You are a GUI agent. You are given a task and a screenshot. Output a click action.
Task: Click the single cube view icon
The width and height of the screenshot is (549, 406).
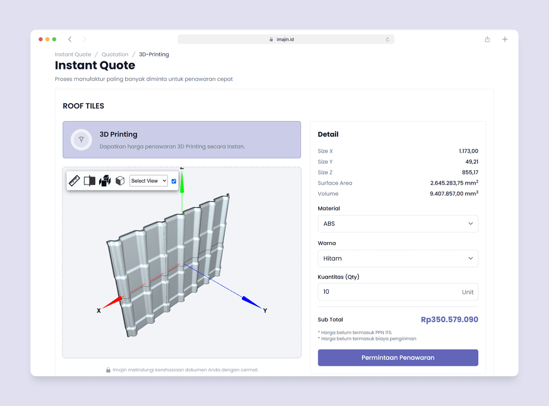pos(120,181)
